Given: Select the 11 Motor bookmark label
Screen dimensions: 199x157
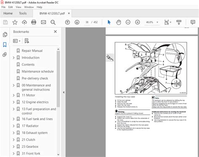Looking at the screenshot, I should [x=29, y=95].
